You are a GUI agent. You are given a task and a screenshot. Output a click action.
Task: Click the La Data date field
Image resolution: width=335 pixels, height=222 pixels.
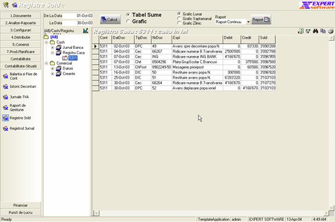tap(78, 23)
